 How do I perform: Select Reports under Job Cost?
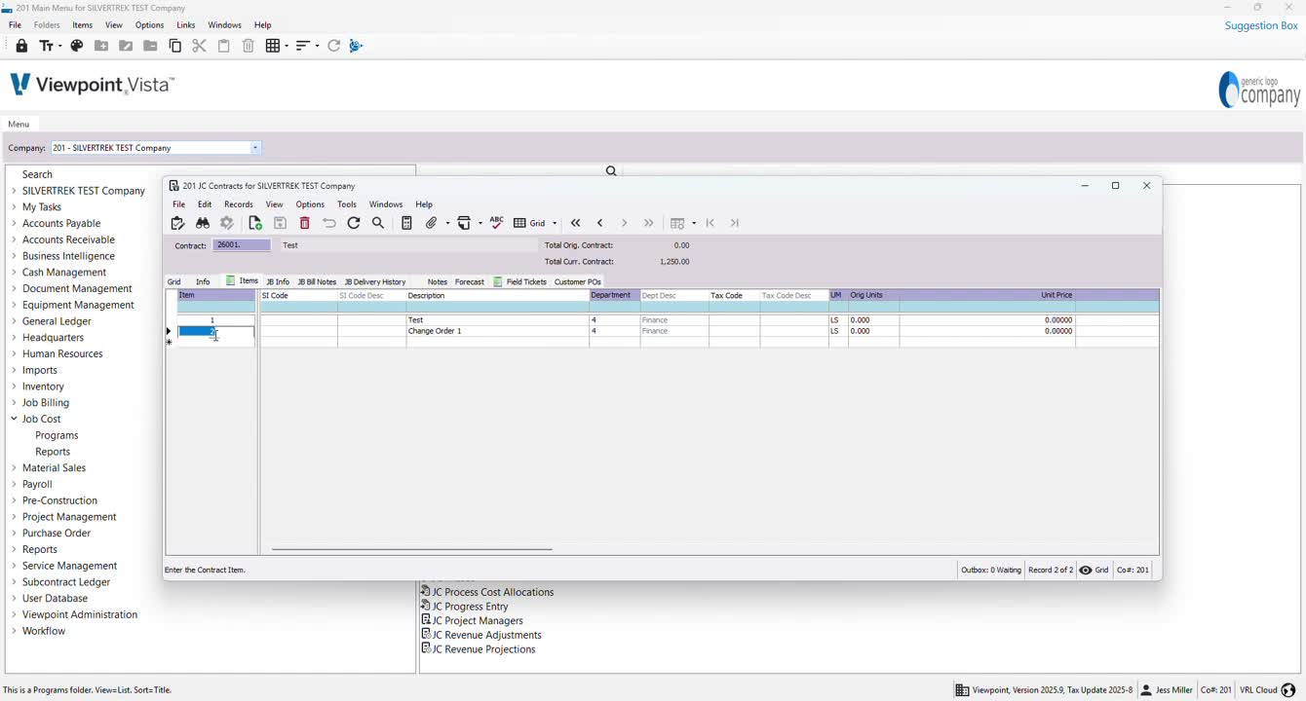point(53,452)
